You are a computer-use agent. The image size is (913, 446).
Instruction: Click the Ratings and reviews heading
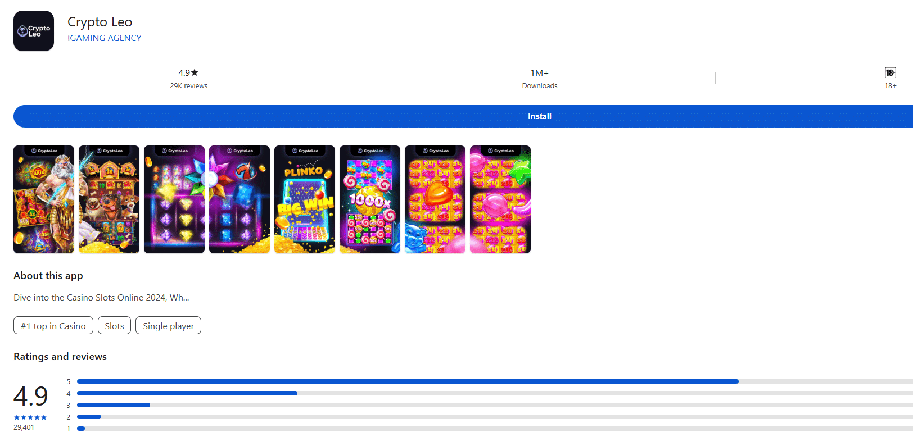point(60,357)
